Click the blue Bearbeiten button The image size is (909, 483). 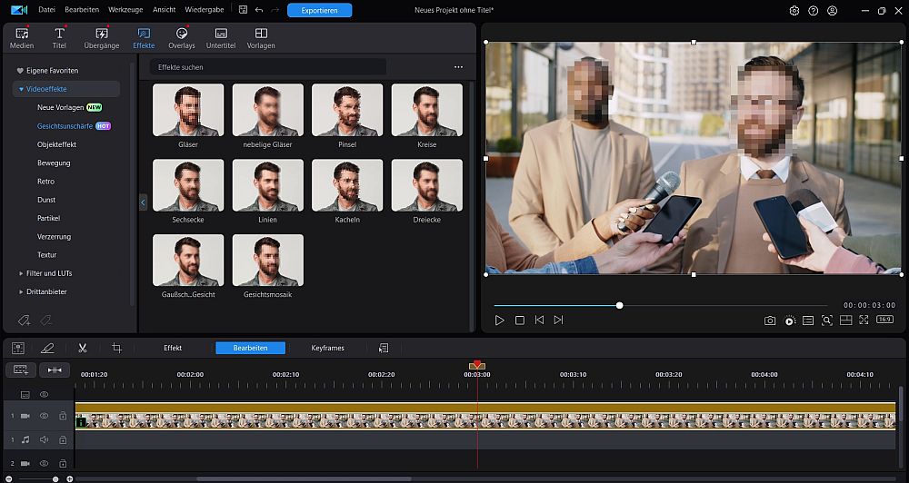click(x=251, y=348)
